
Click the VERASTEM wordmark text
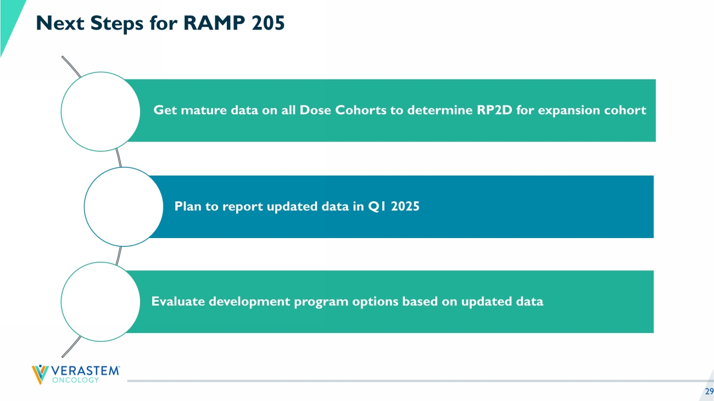click(x=85, y=371)
